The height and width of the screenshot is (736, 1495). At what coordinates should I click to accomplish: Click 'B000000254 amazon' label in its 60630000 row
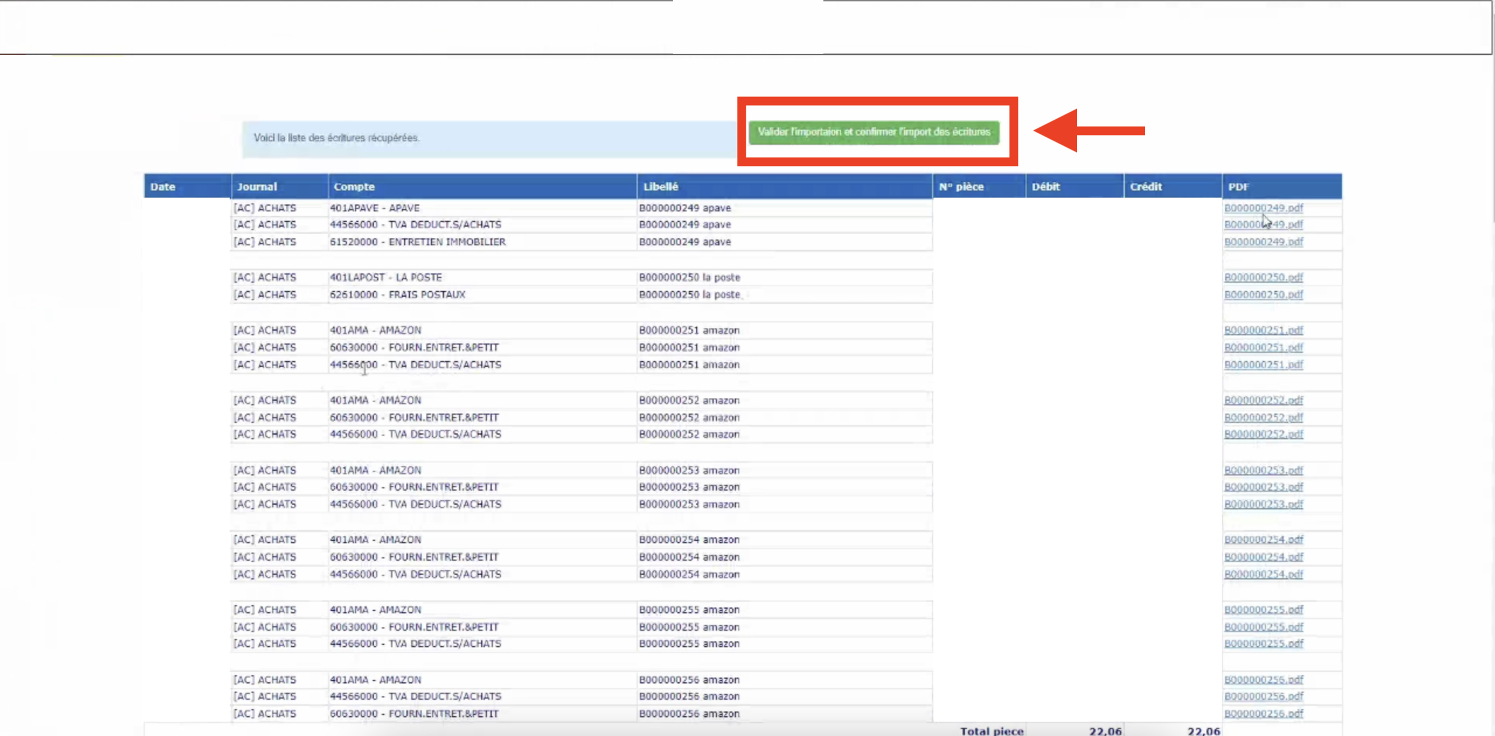(x=689, y=557)
